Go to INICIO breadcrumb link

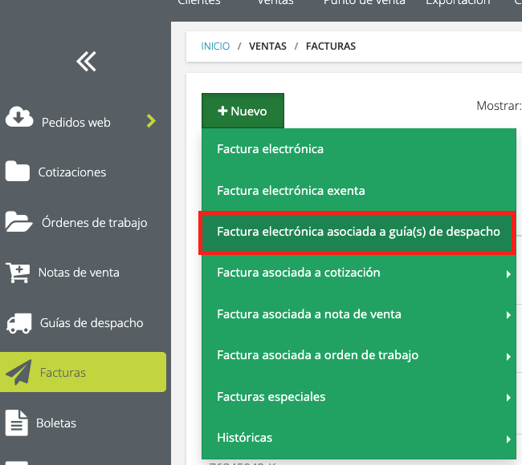pos(215,46)
